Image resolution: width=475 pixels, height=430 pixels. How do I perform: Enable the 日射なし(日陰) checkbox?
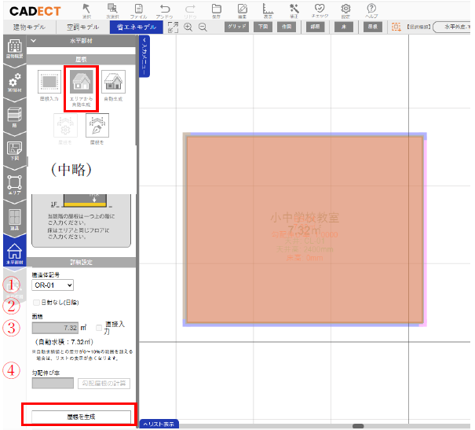pyautogui.click(x=35, y=302)
